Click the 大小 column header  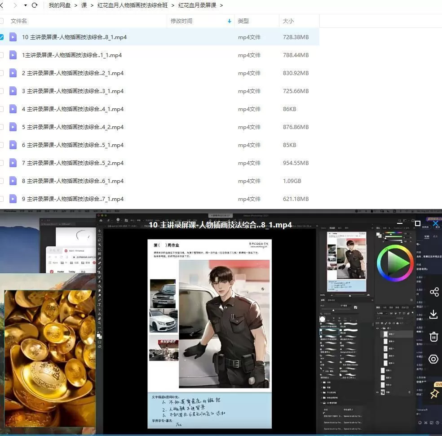288,21
